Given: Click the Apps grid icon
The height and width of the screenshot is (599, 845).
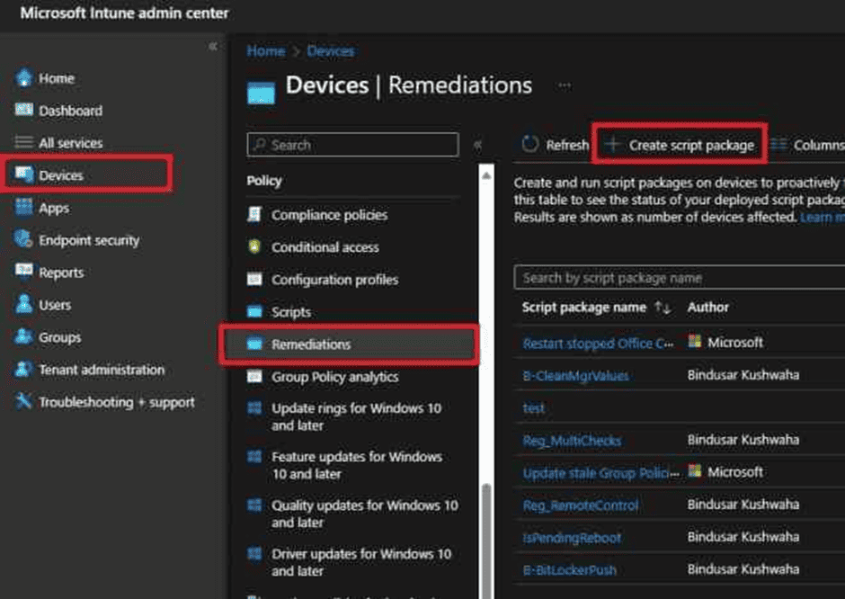Looking at the screenshot, I should click(24, 208).
